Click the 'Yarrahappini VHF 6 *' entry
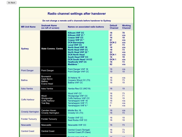182x137 pixels. [78, 106]
